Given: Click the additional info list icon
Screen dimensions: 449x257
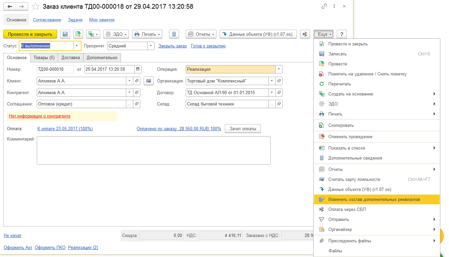Looking at the screenshot, I should pos(174,34).
